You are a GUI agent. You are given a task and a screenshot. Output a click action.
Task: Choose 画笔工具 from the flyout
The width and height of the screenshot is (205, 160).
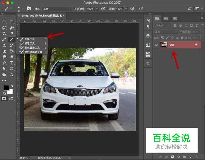[31, 39]
